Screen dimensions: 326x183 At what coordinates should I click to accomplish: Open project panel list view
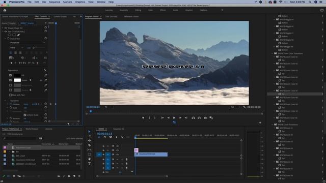[9, 176]
